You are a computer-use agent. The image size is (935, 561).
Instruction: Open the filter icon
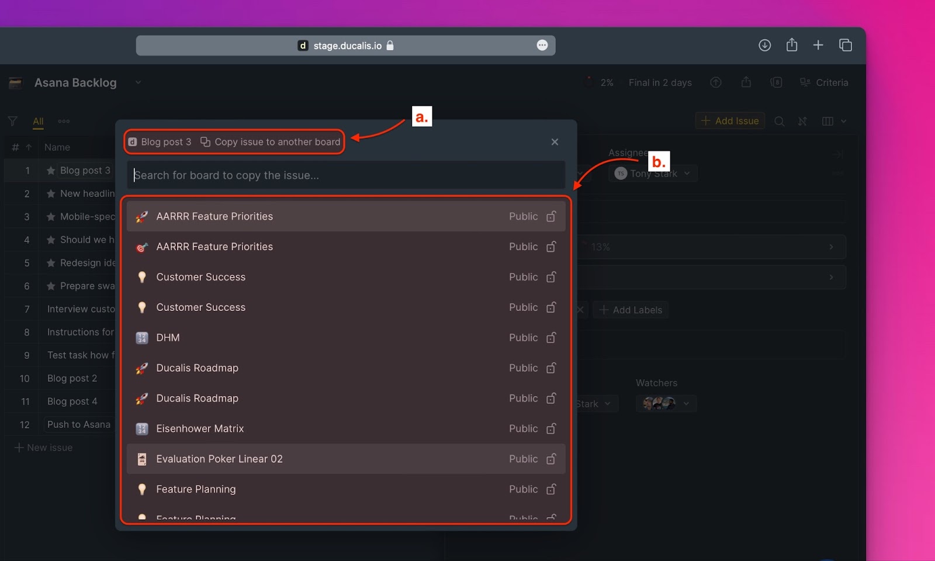coord(12,121)
